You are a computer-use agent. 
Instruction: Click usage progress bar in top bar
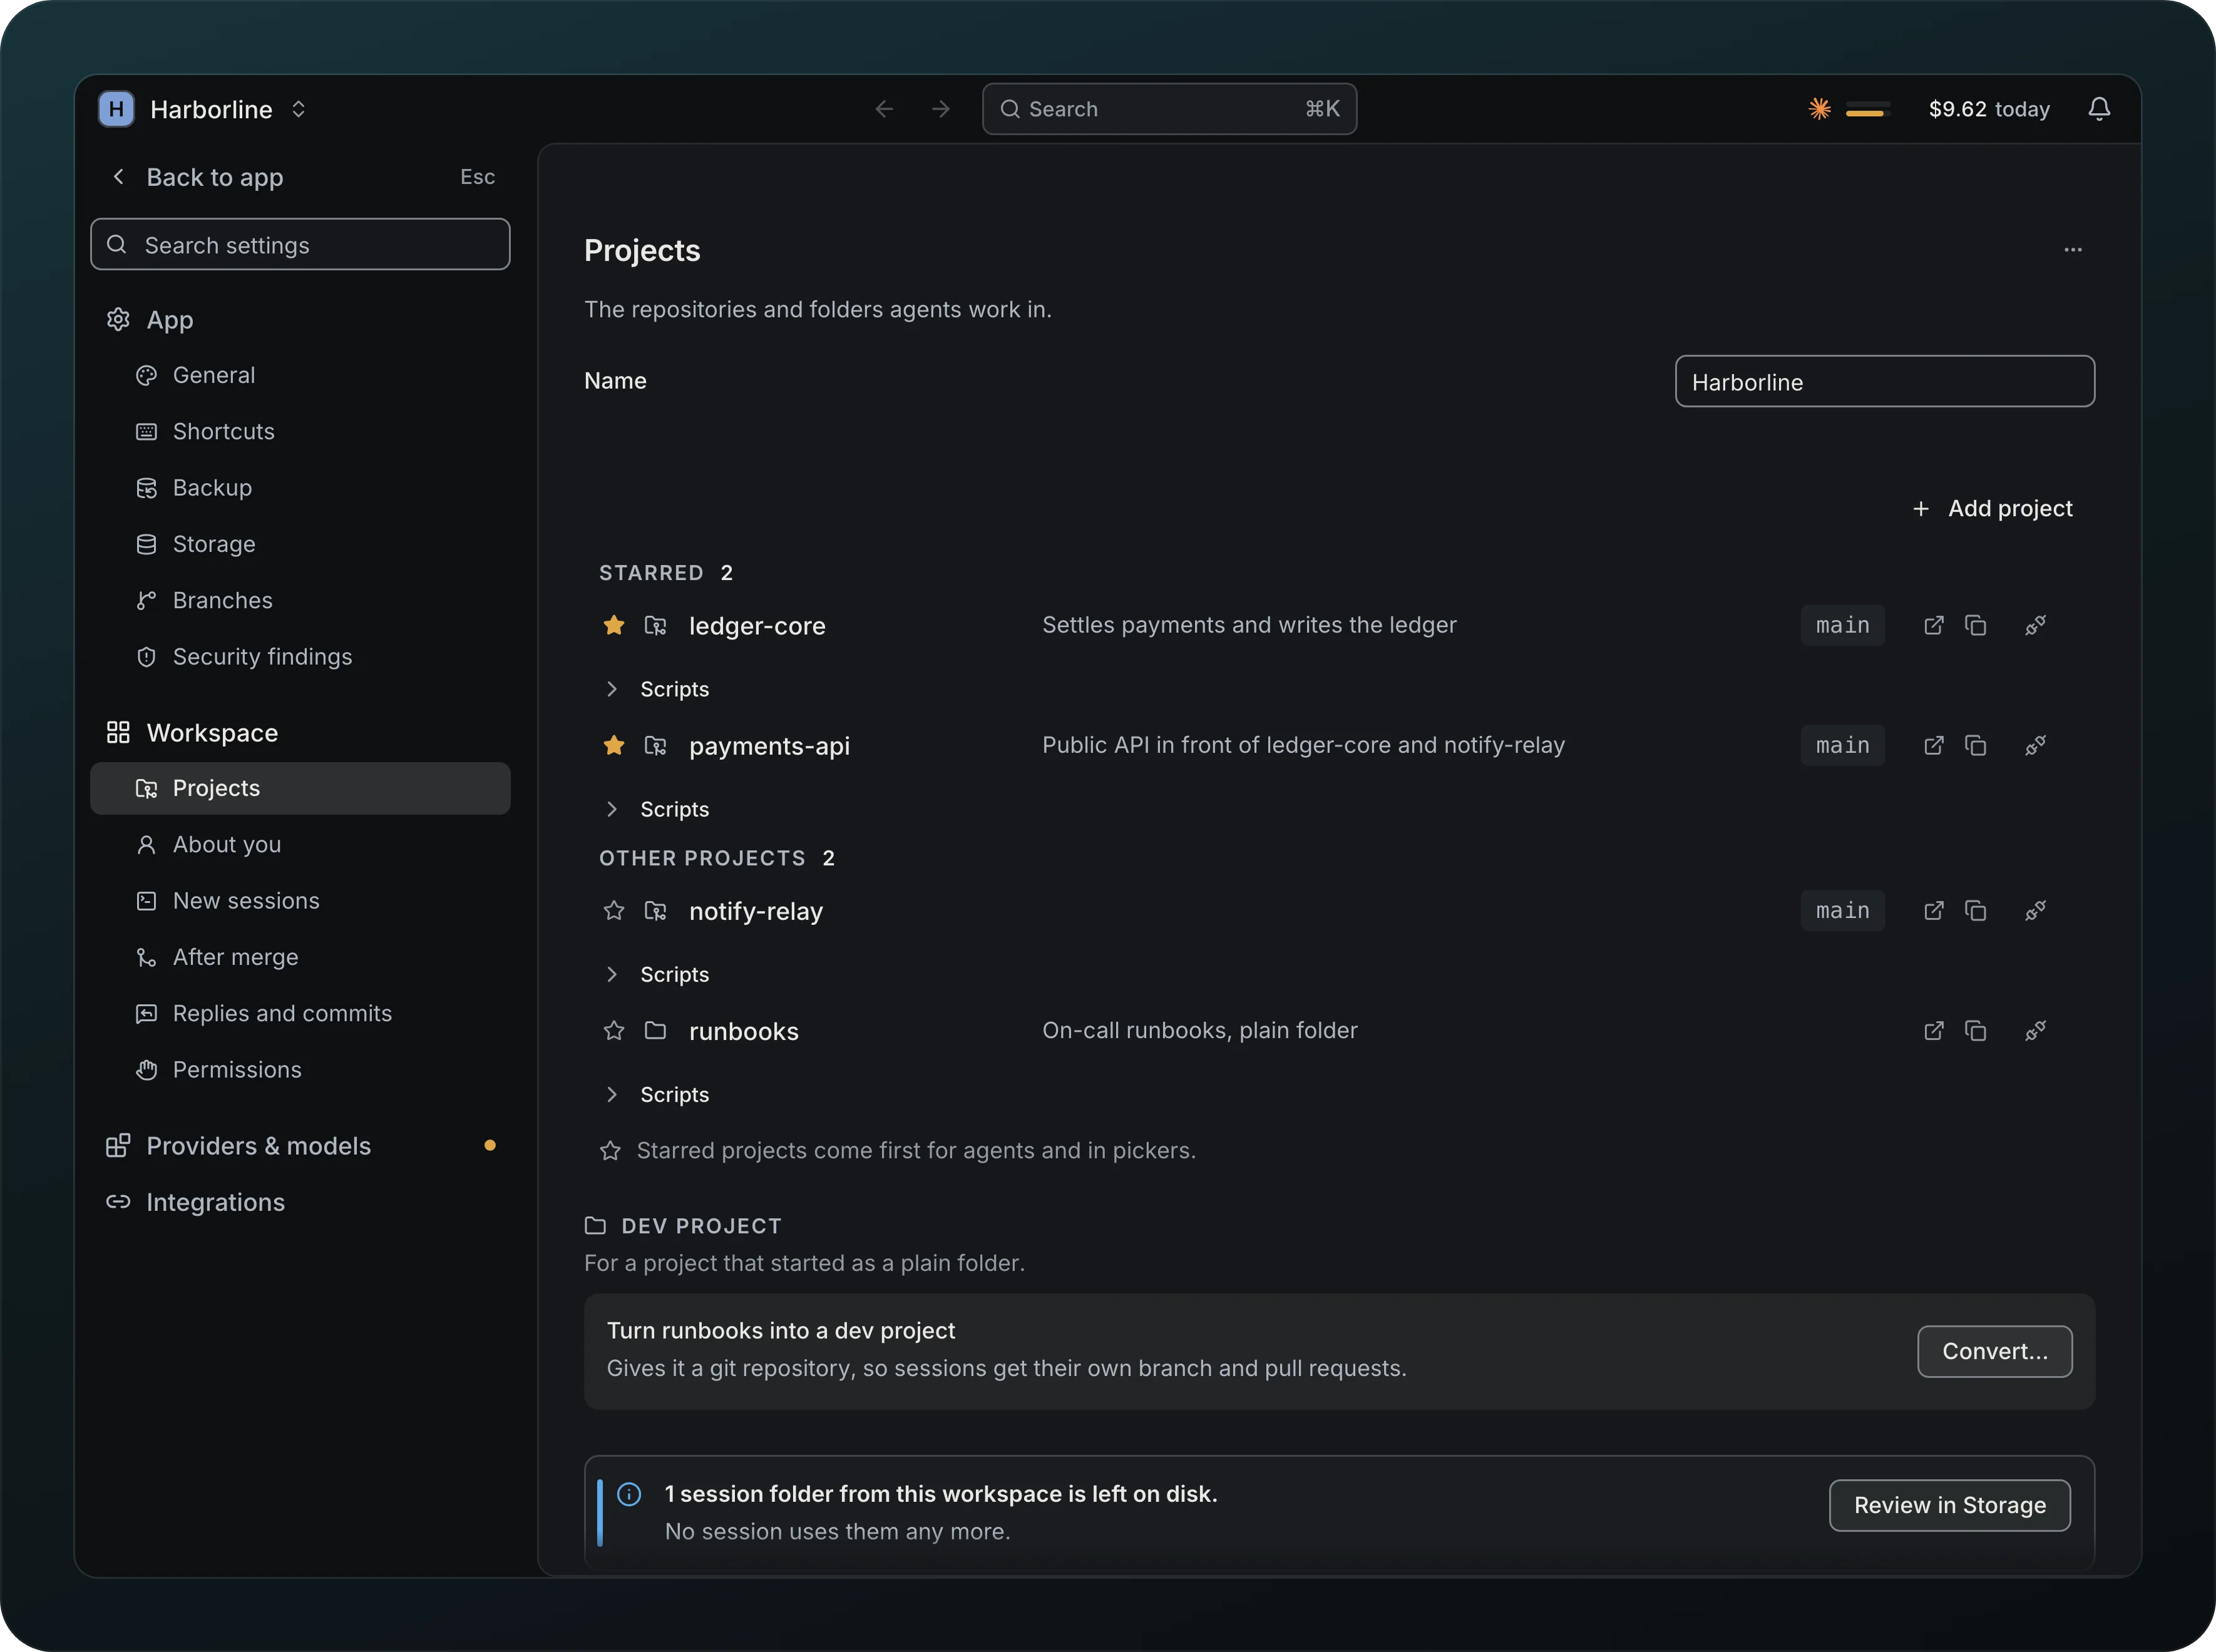(x=1867, y=109)
